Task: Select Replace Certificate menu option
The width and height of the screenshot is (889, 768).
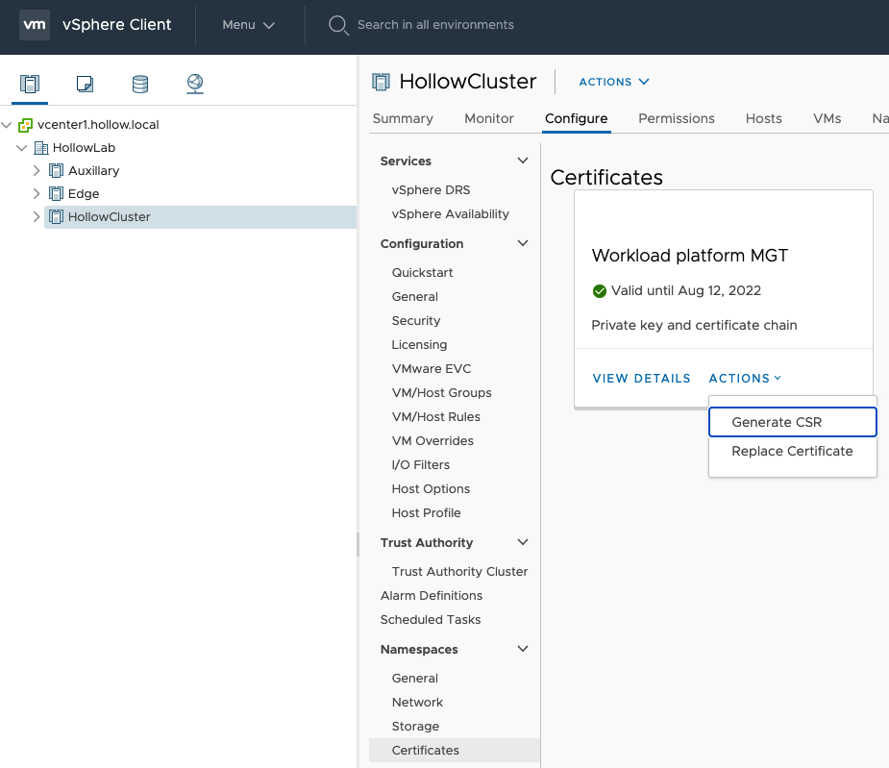Action: 792,451
